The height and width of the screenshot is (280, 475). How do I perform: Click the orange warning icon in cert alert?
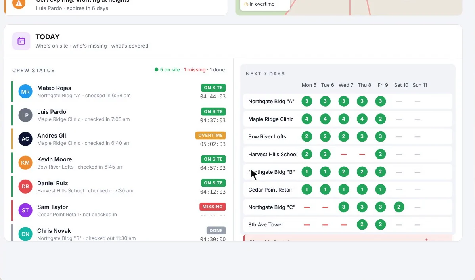[x=19, y=3]
